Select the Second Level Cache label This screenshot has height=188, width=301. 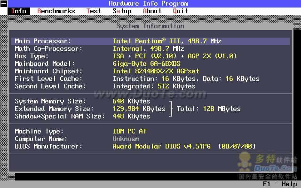[x=50, y=86]
